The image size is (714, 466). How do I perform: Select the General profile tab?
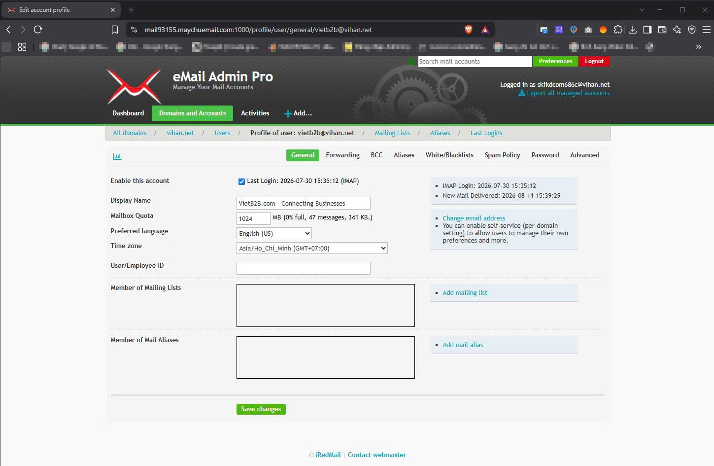point(303,155)
